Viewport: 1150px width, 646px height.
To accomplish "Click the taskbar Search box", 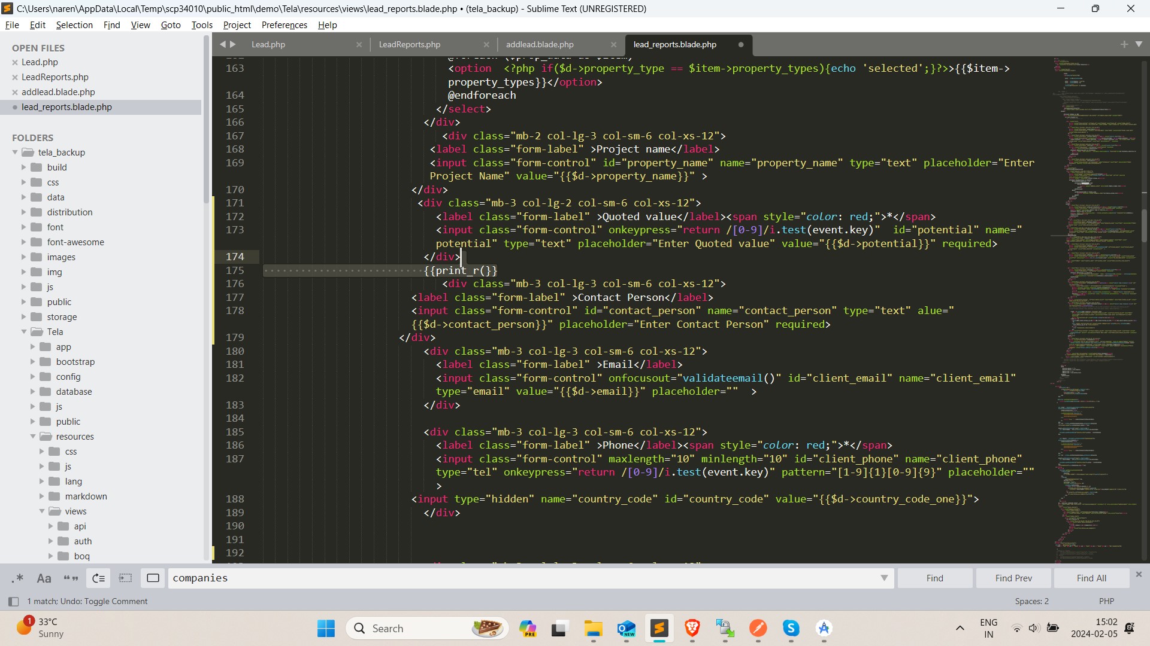I will (x=427, y=628).
